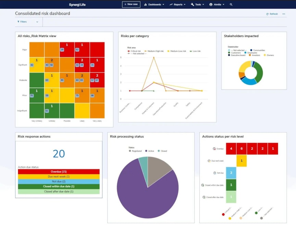Click the ellipsis icon next to Refresh
Image resolution: width=296 pixels, height=226 pixels.
click(x=283, y=14)
